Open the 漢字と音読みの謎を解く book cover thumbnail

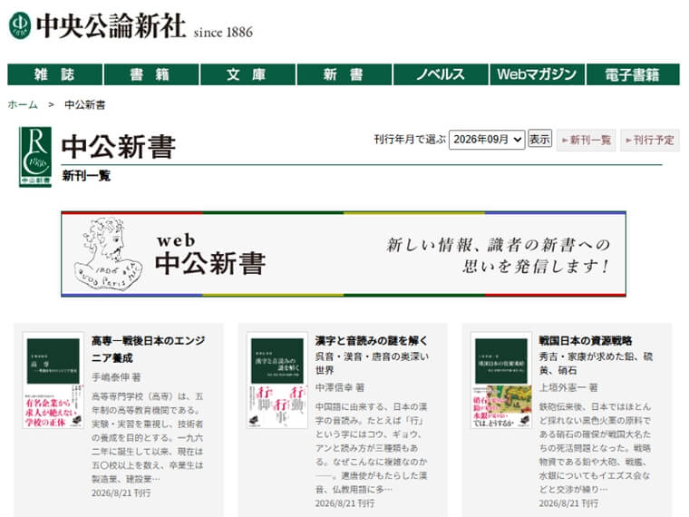pos(277,380)
